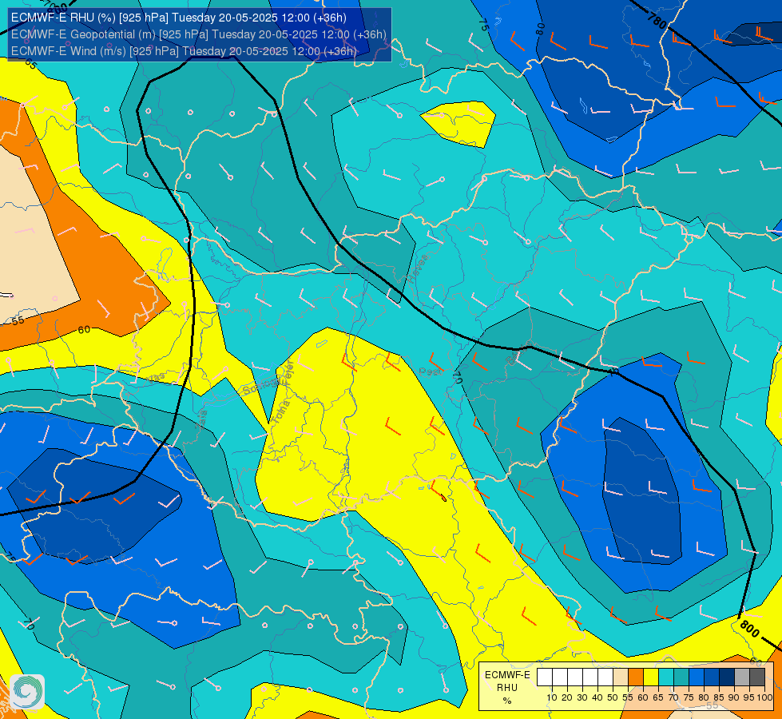
Task: Click the Pest county label on map
Action: click(430, 371)
